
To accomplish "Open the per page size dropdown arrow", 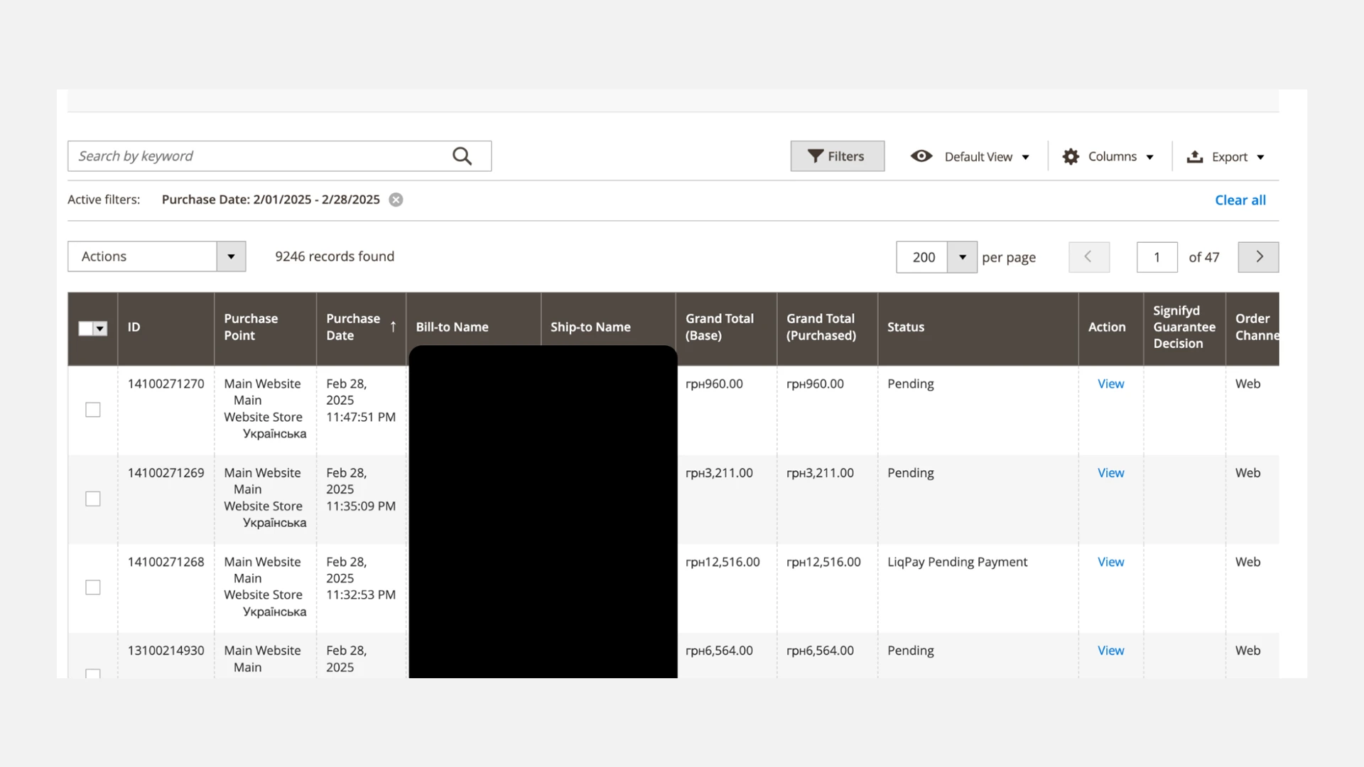I will point(962,257).
